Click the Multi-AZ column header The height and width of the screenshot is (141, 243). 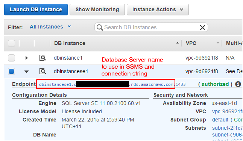[234, 43]
